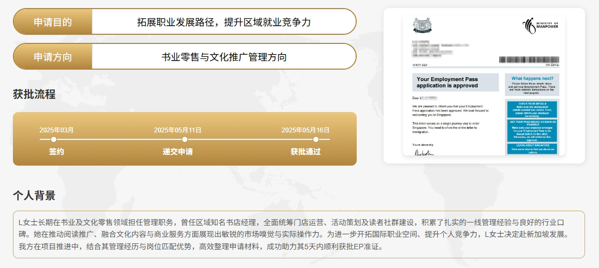Image resolution: width=599 pixels, height=268 pixels.
Task: Click the 'Learn about Singapore' box
Action: [532, 148]
